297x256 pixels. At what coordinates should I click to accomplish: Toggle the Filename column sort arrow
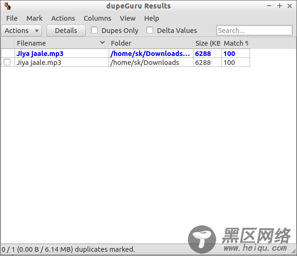(x=102, y=43)
